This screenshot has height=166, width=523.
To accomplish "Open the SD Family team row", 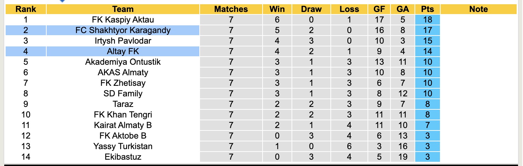I will pyautogui.click(x=123, y=94).
